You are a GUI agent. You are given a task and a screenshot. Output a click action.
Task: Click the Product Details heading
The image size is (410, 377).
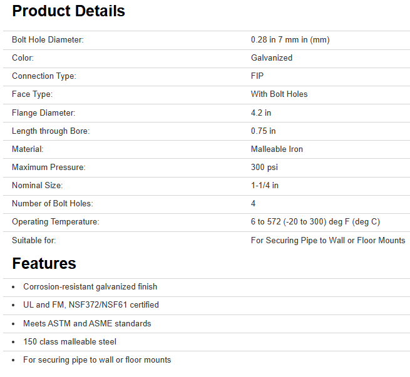[x=68, y=11]
